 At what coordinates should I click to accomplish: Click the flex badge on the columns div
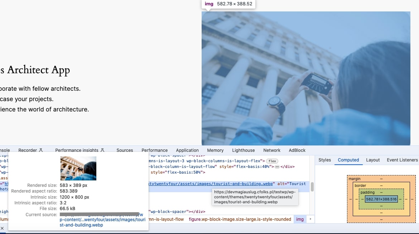[273, 161]
